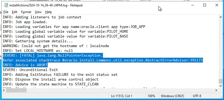224x100 pixels.
Task: Close the Notepad log window
Action: pos(217,5)
